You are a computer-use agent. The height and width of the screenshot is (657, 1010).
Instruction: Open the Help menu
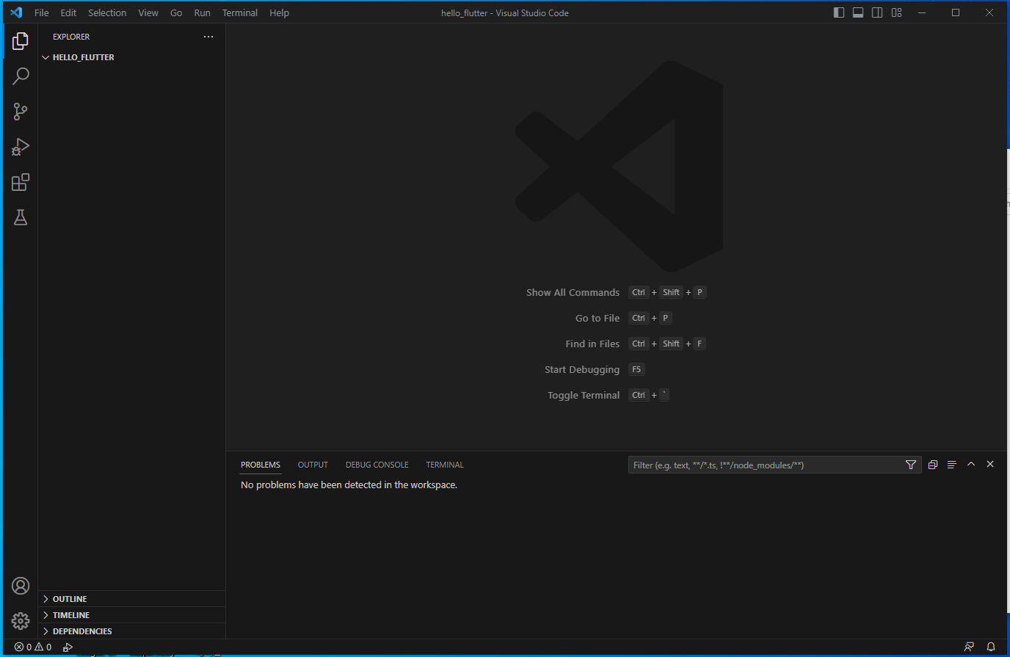coord(279,12)
